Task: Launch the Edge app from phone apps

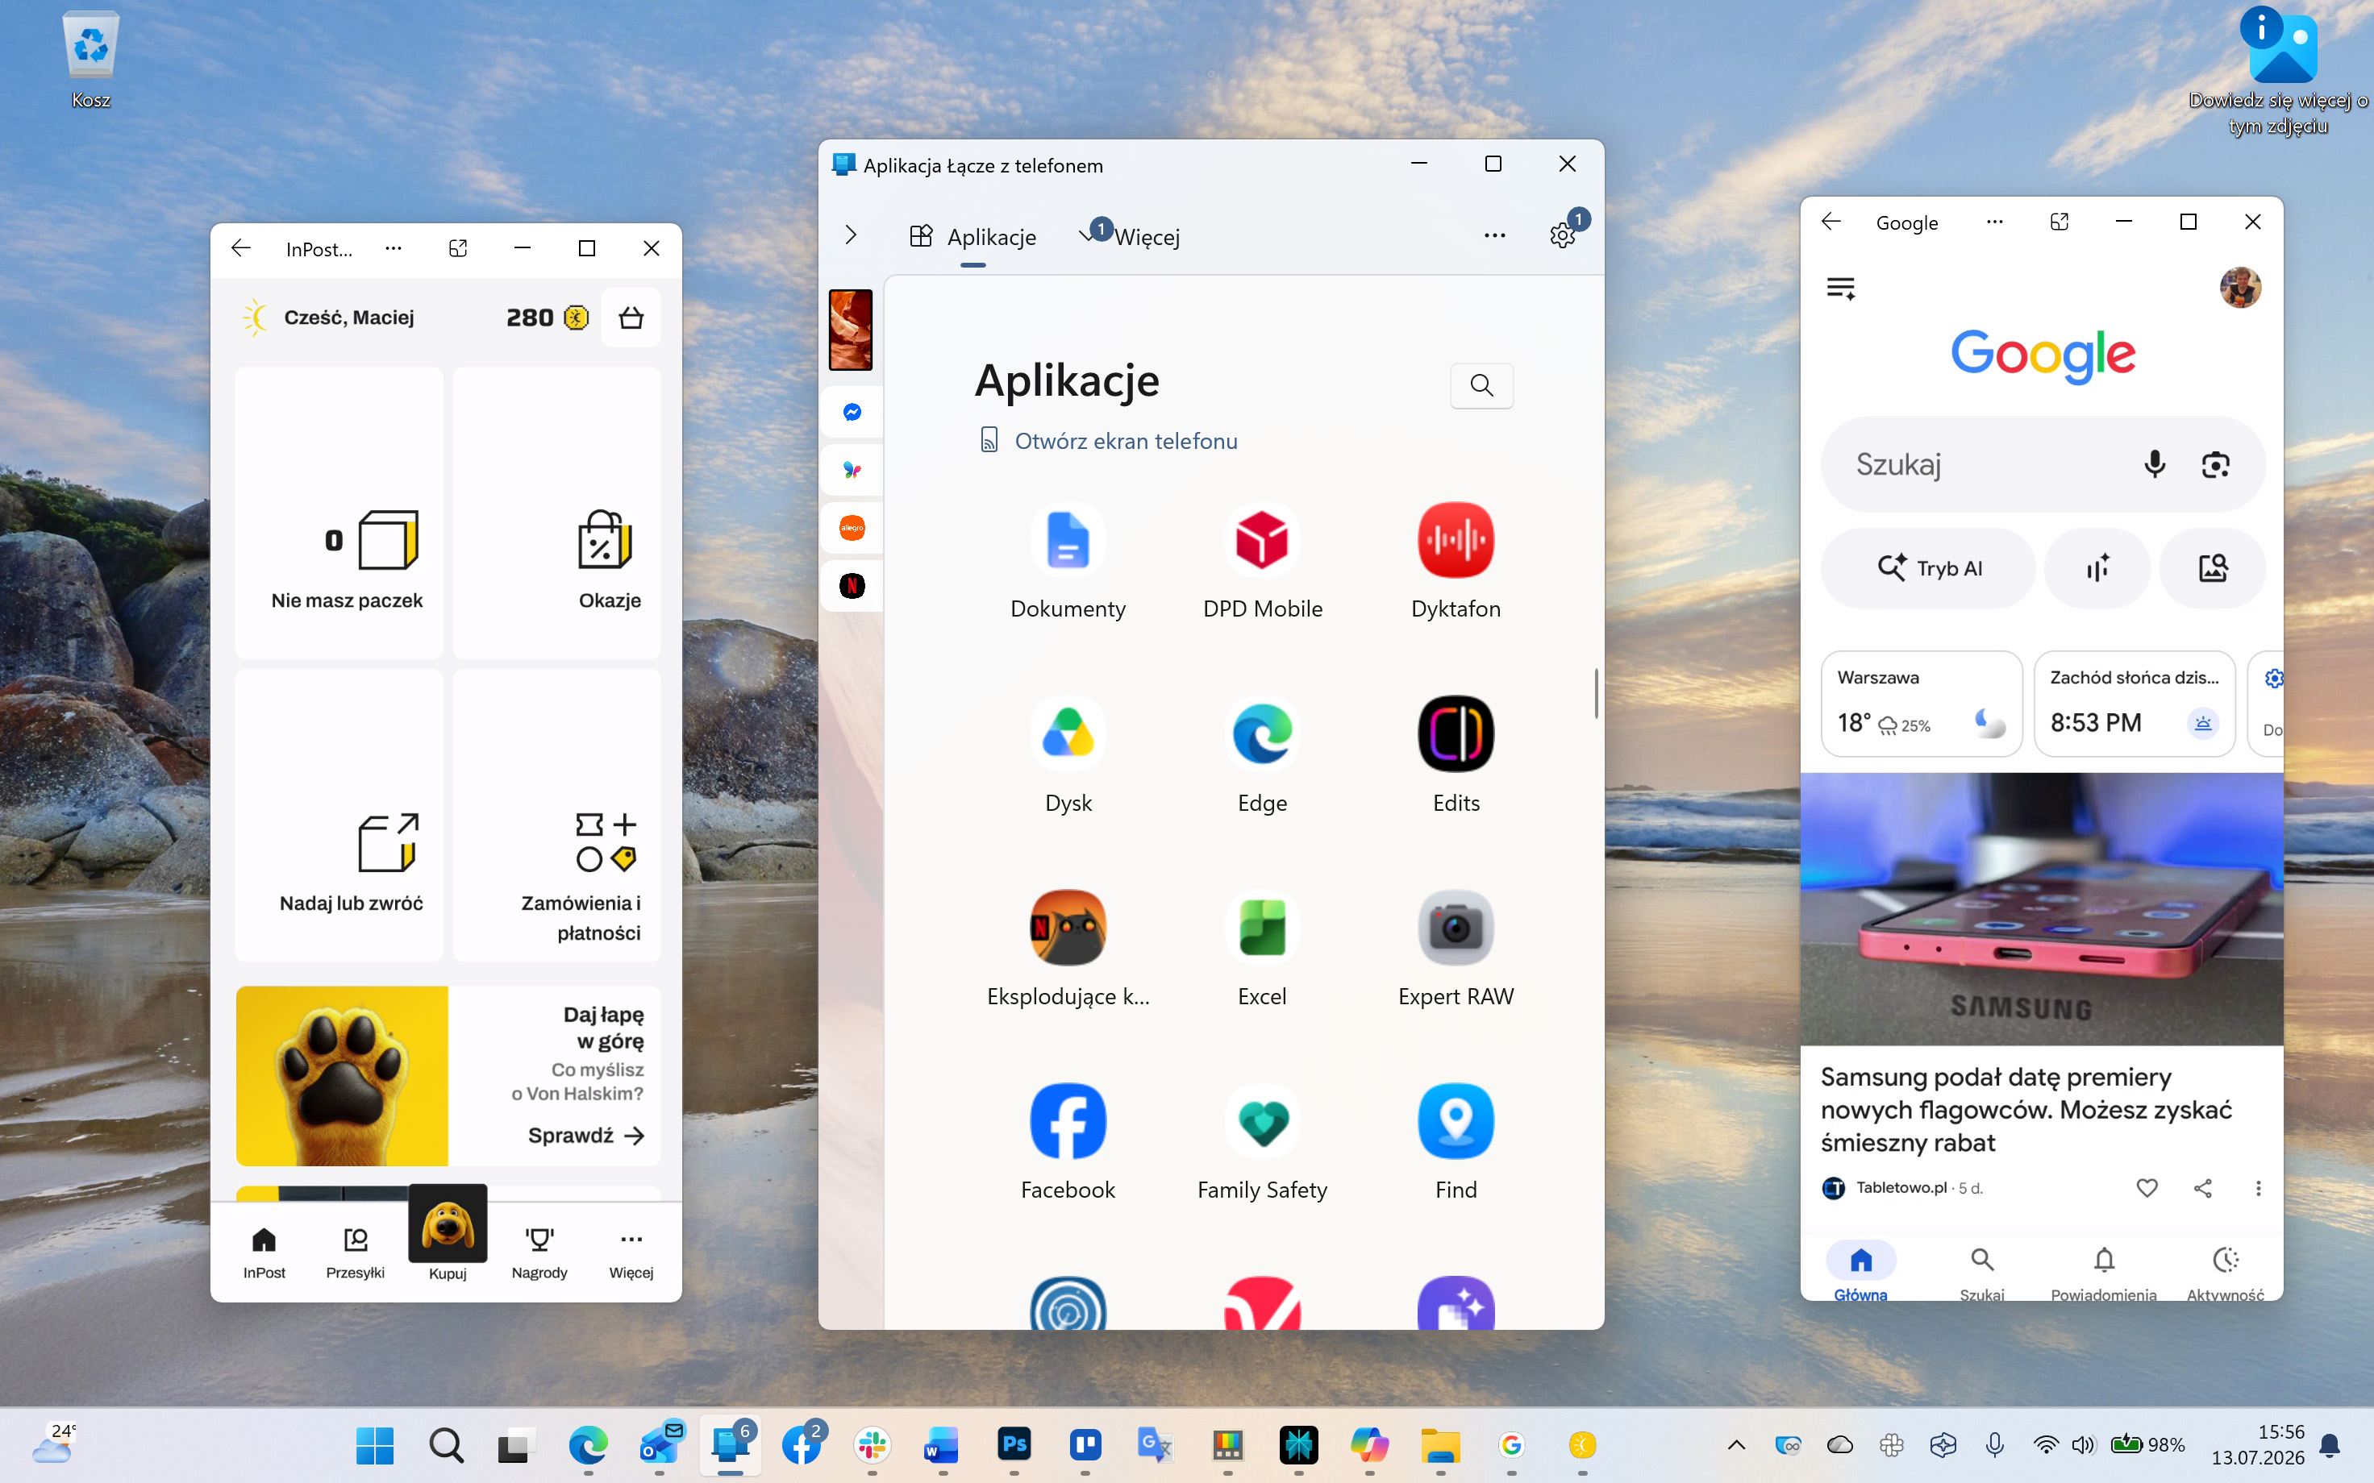Action: click(1261, 756)
